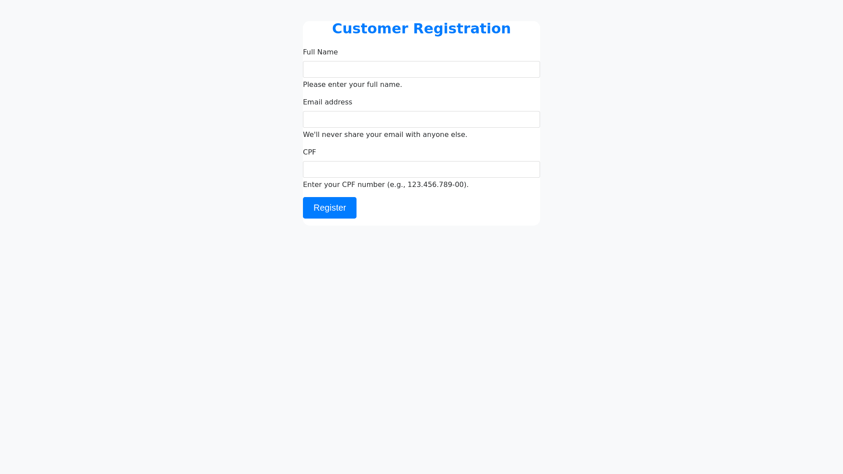Click the "Email address" field label

[327, 102]
